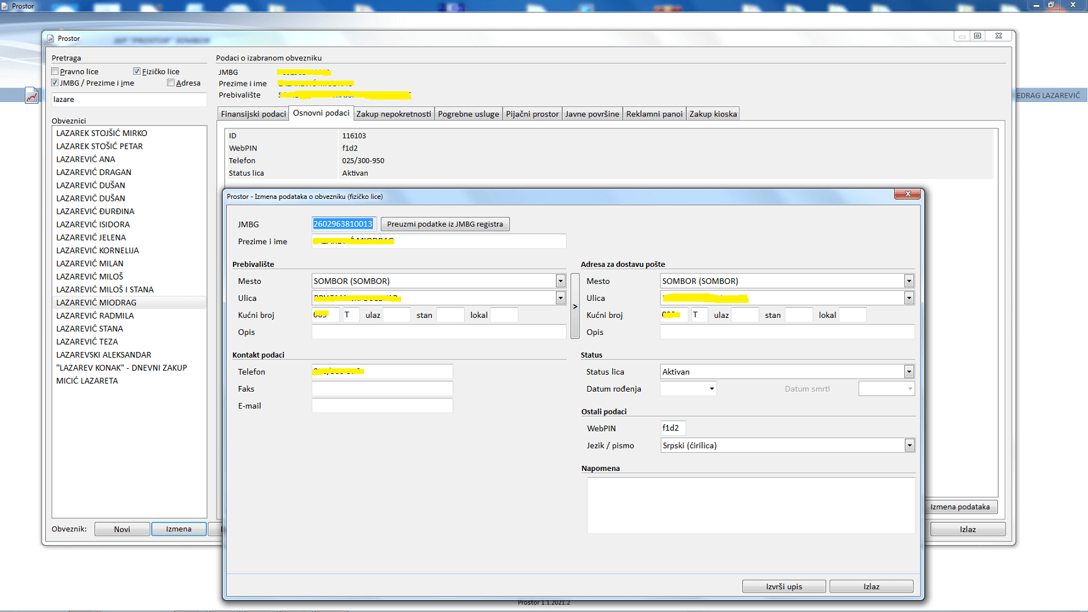Select LAZAREVIĆ TEZA in list
The image size is (1088, 612).
(x=129, y=341)
